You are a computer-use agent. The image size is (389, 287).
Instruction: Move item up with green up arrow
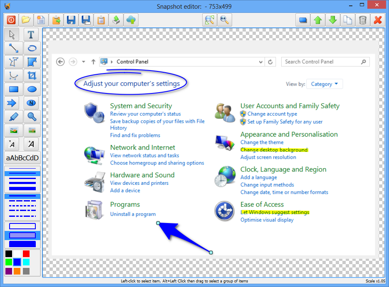point(318,20)
